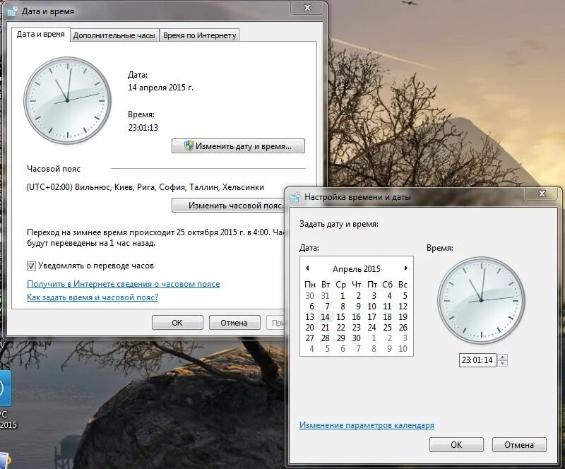Image resolution: width=565 pixels, height=469 pixels.
Task: Select April 1 in the calendar
Action: pos(343,296)
